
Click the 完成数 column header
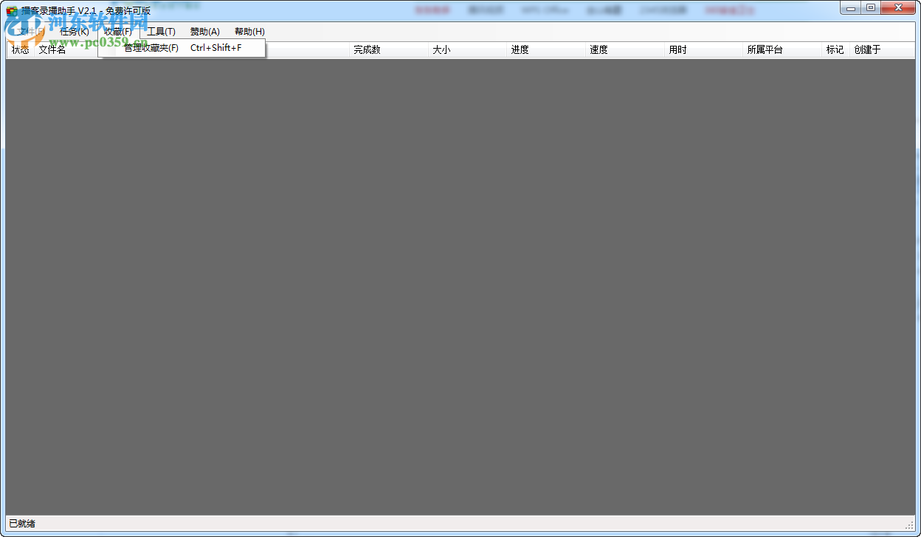tap(368, 49)
